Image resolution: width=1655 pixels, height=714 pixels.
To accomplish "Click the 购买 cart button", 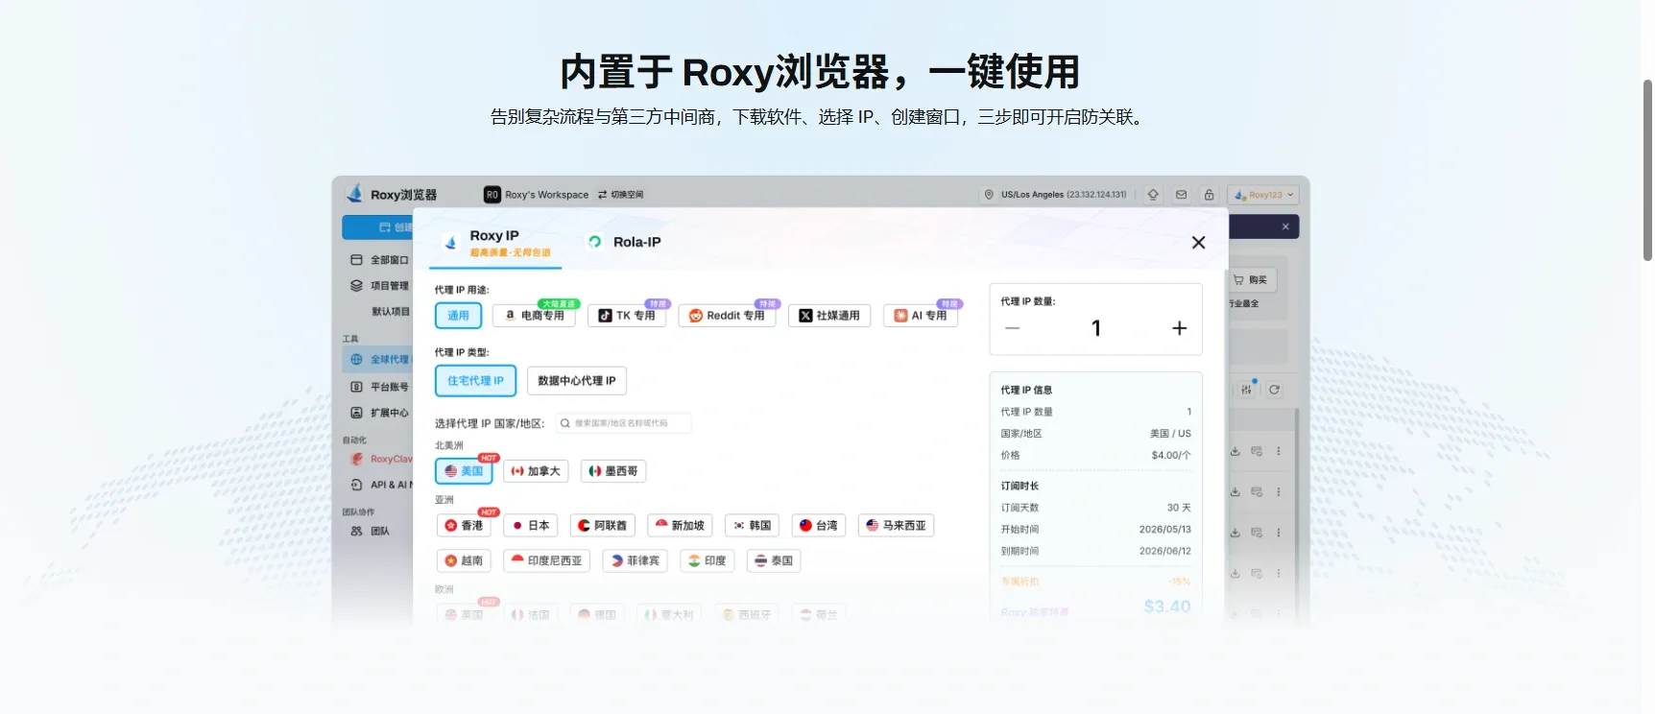I will [x=1251, y=280].
